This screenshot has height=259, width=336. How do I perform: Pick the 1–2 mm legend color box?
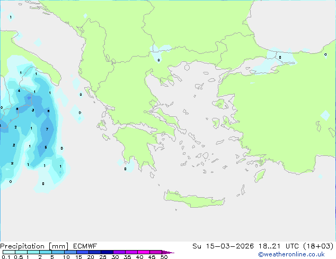click(33, 252)
